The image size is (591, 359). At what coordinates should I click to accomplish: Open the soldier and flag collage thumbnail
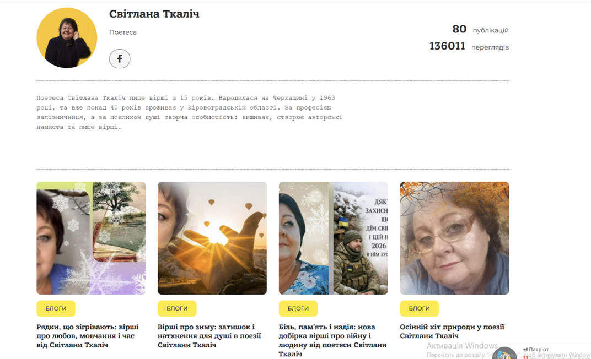(x=333, y=238)
